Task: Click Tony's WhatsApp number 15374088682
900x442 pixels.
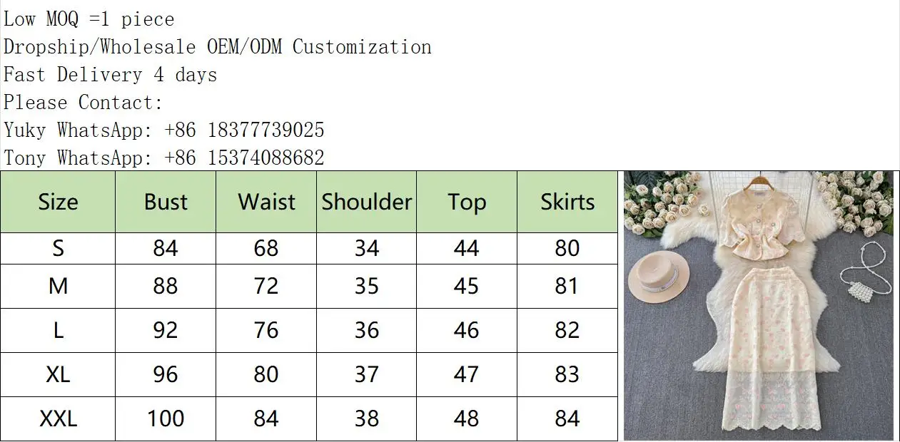Action: pos(266,158)
